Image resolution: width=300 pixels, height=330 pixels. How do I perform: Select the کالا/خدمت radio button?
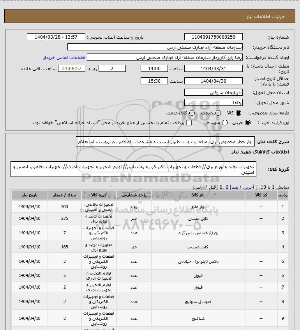[192, 113]
